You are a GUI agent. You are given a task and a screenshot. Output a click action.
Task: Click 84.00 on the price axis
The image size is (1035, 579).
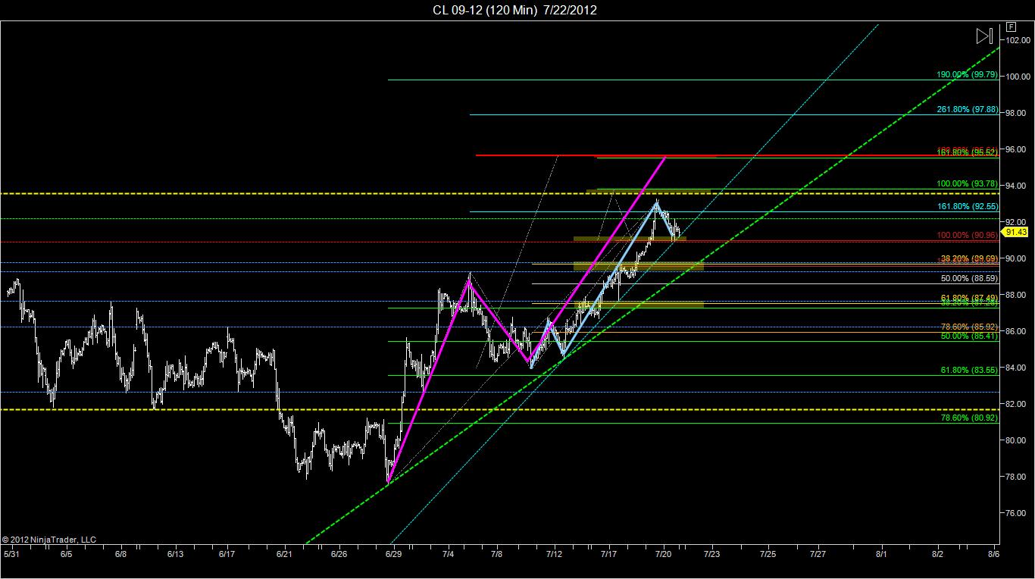[1017, 368]
